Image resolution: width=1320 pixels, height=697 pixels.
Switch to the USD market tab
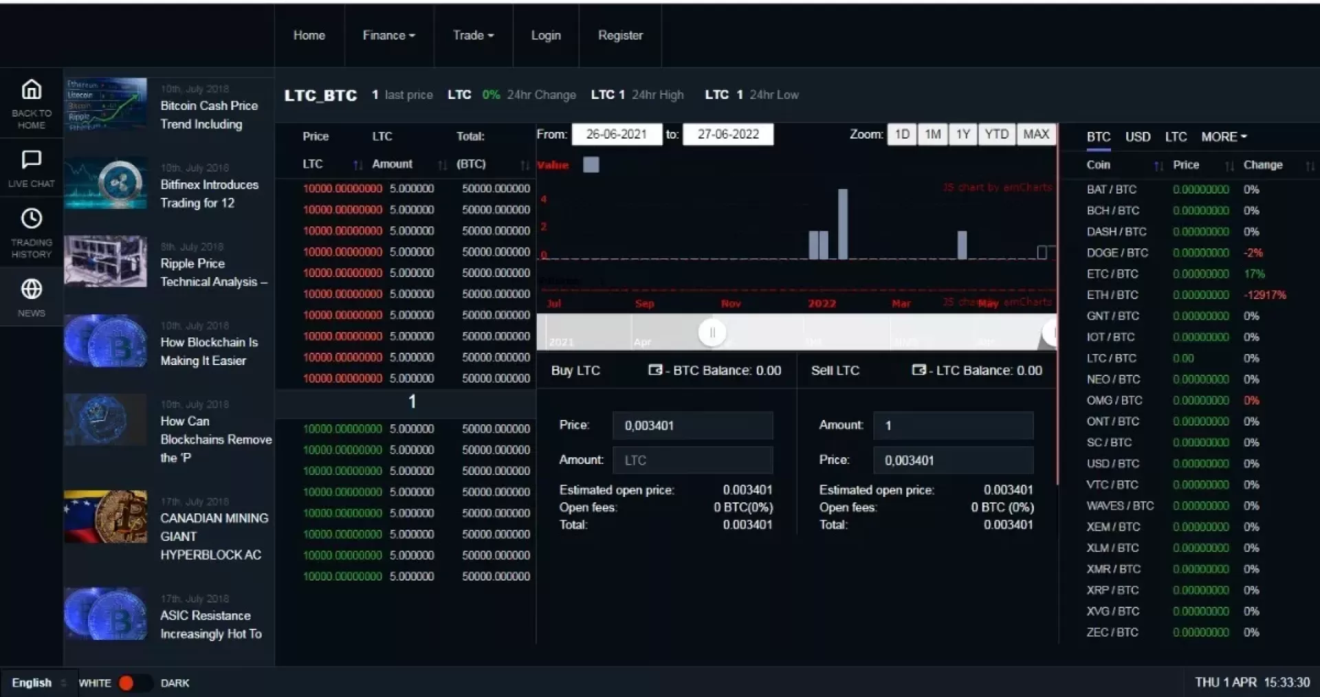(1137, 137)
